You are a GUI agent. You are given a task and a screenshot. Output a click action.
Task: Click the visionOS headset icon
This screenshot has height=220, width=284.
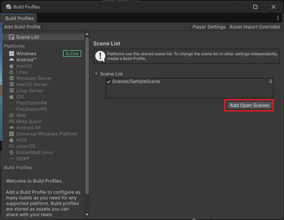11,146
